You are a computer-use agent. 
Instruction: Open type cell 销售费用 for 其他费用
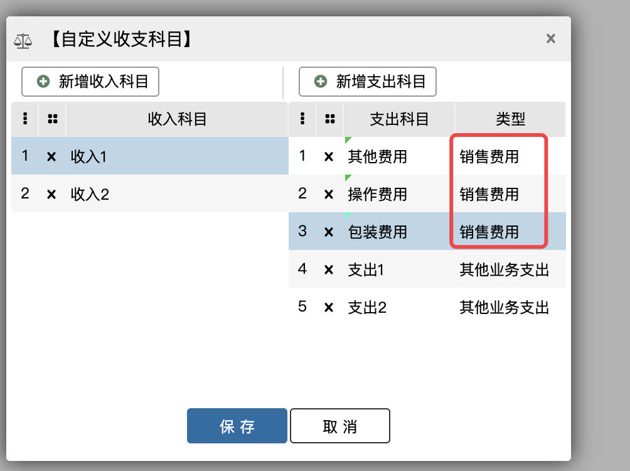click(x=489, y=156)
